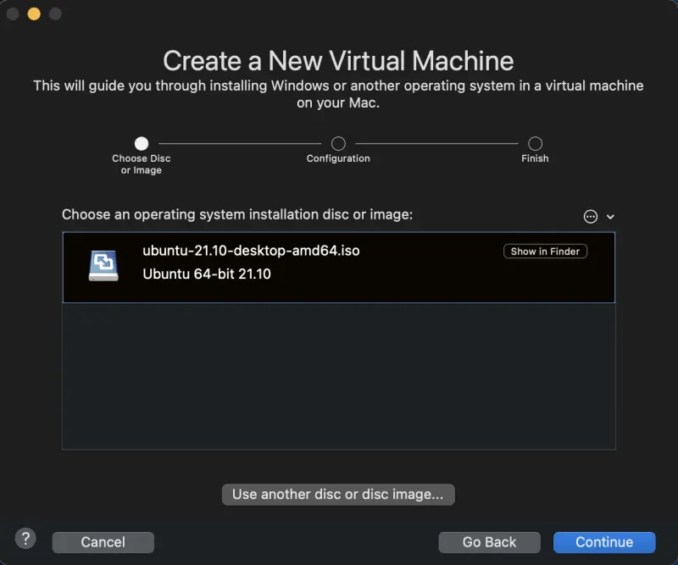Click Show in Finder for the ISO
This screenshot has width=678, height=565.
click(x=545, y=251)
